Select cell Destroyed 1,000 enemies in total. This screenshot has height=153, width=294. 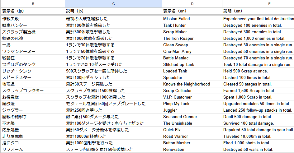coord(258,38)
